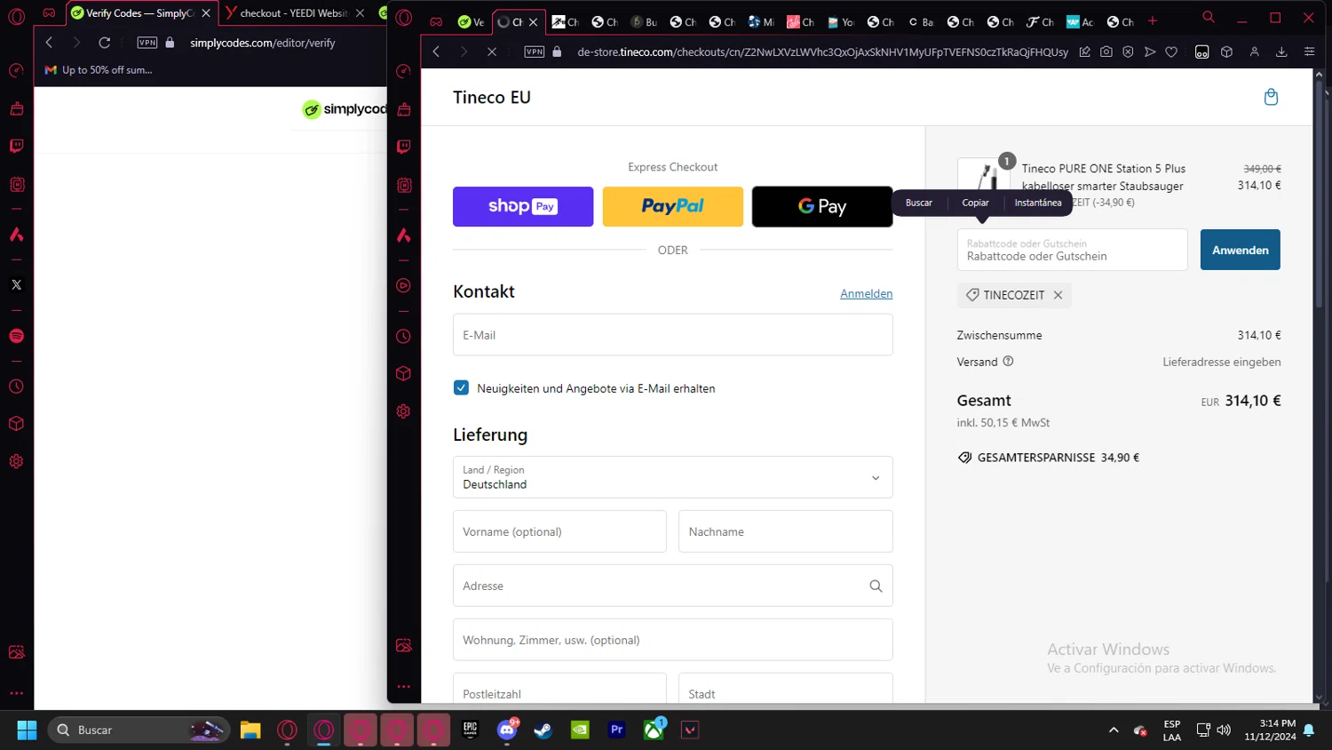Focus the Rabattcode oder Gutschein field
Viewport: 1332px width, 750px height.
(1072, 250)
